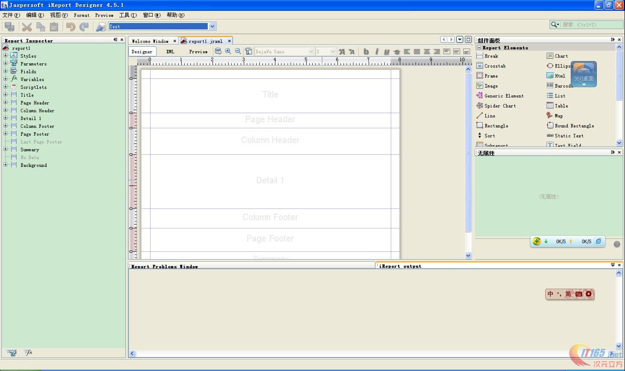Viewport: 625px width, 371px height.
Task: Switch to the iReport output tab
Action: click(x=400, y=266)
